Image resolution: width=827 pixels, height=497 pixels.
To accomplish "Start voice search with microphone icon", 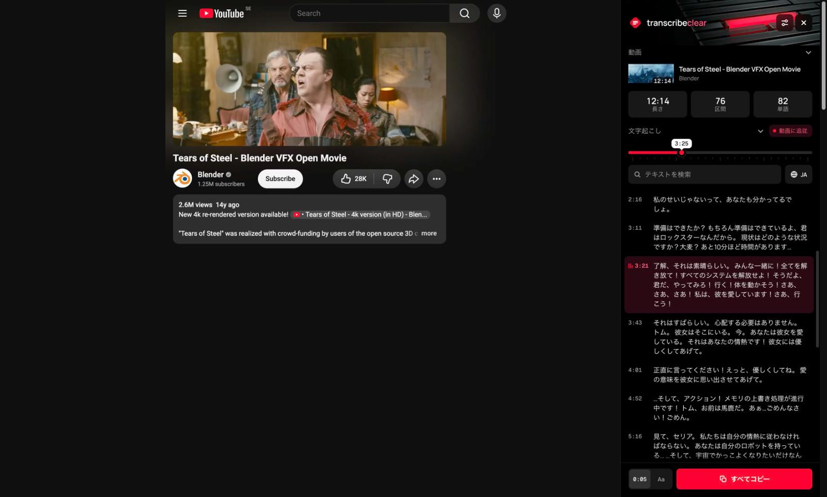I will click(497, 13).
